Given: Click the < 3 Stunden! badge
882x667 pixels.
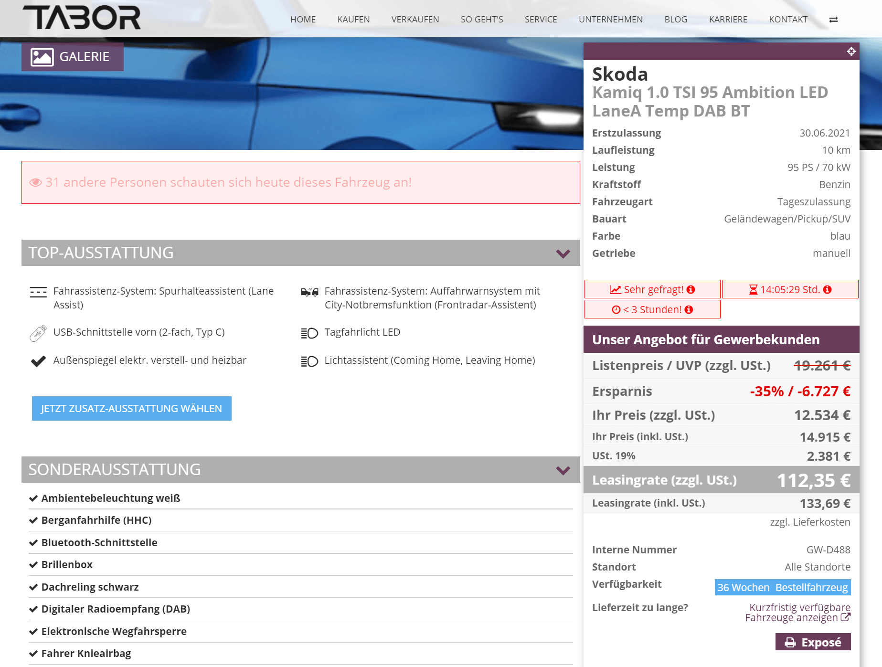Looking at the screenshot, I should coord(652,309).
